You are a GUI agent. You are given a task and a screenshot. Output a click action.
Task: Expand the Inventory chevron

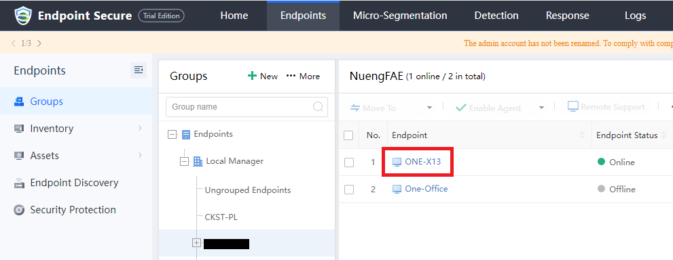coord(140,128)
